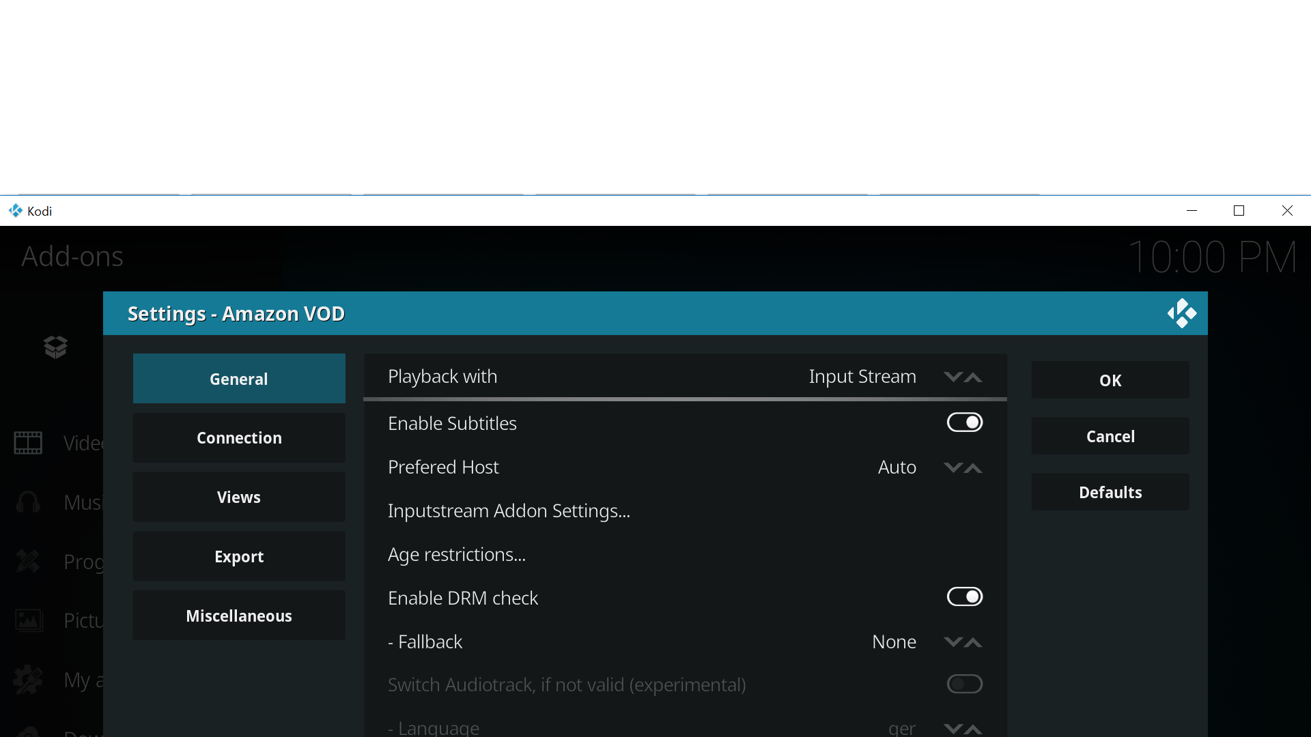Click down arrow for Playback with
The image size is (1311, 737).
point(953,377)
